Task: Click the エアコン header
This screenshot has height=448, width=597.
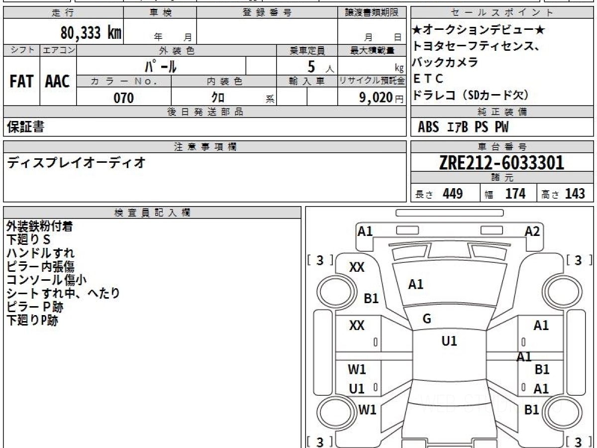Action: [58, 50]
